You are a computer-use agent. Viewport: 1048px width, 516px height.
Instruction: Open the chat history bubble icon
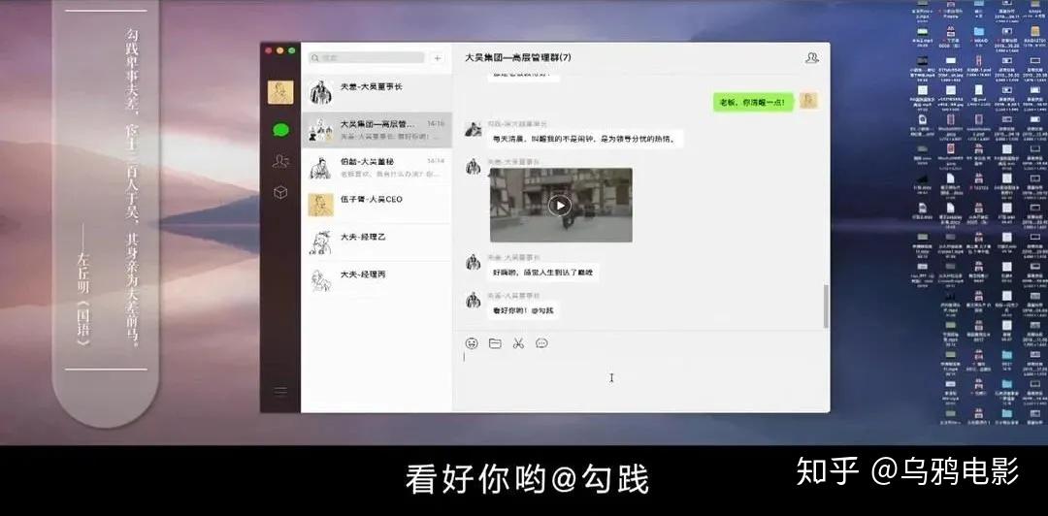point(542,343)
